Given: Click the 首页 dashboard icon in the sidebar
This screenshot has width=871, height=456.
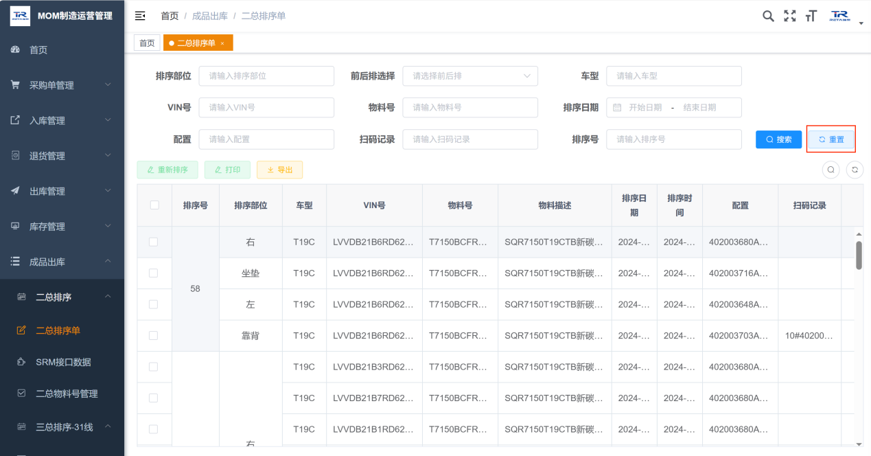Looking at the screenshot, I should tap(15, 49).
